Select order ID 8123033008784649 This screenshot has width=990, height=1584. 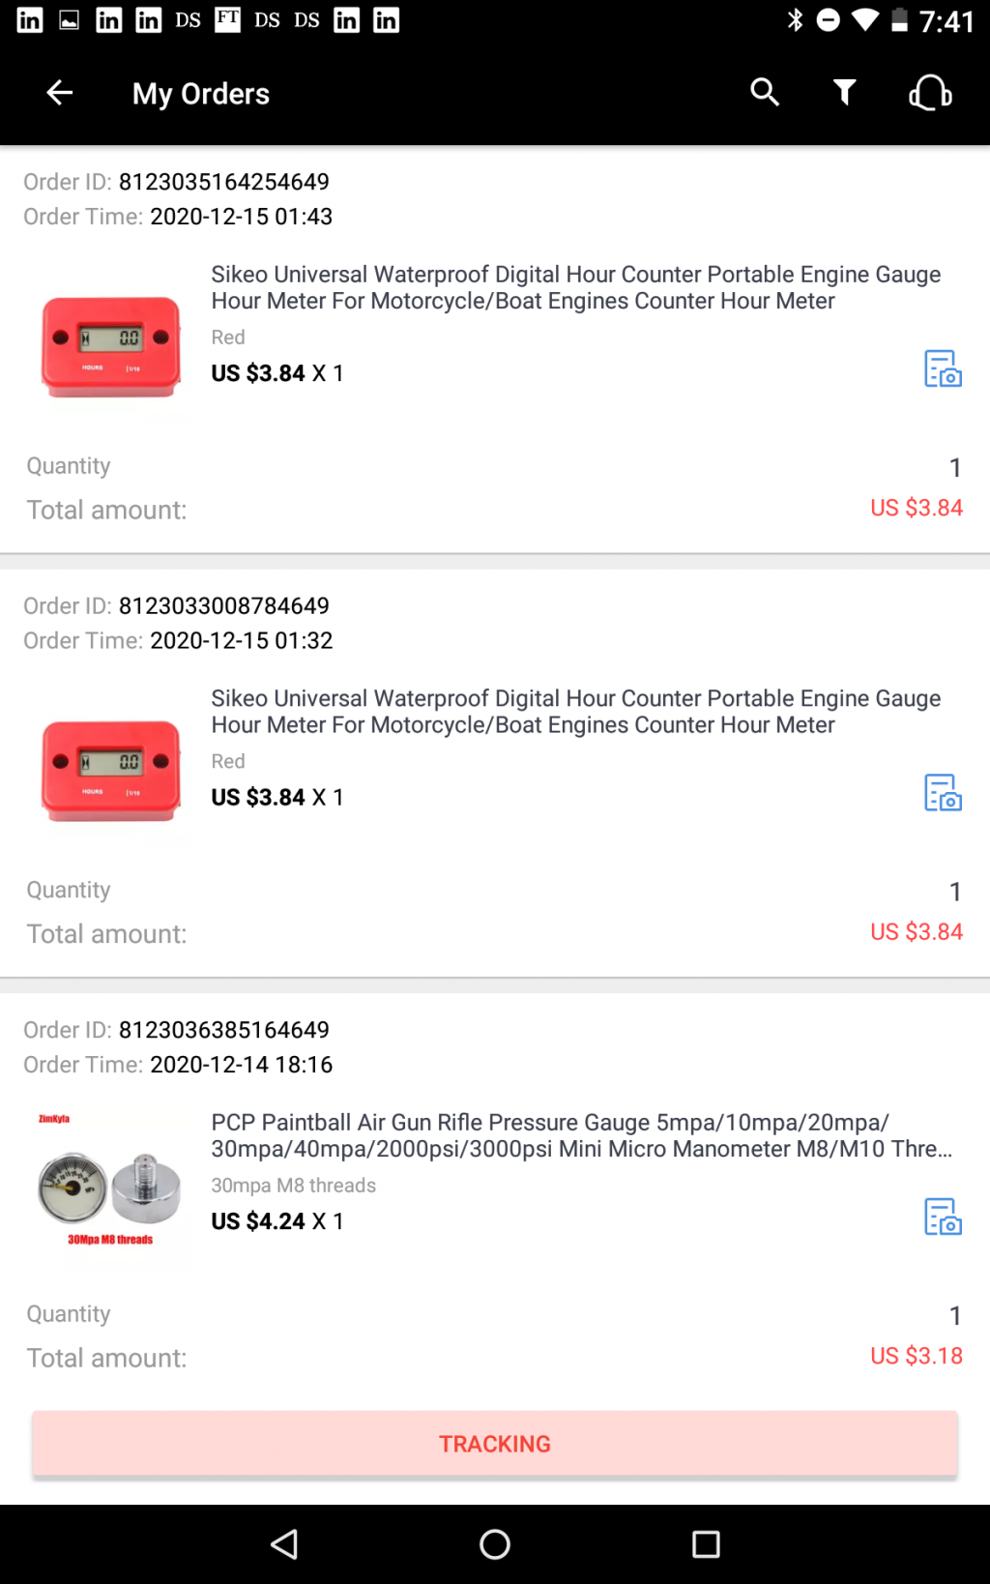224,605
